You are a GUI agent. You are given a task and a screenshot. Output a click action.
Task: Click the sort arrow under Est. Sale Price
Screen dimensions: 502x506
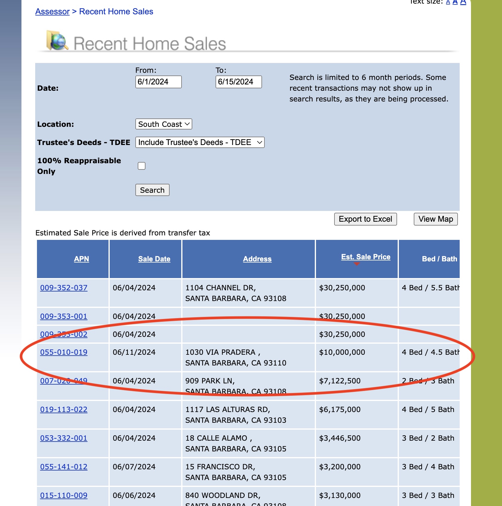(357, 264)
